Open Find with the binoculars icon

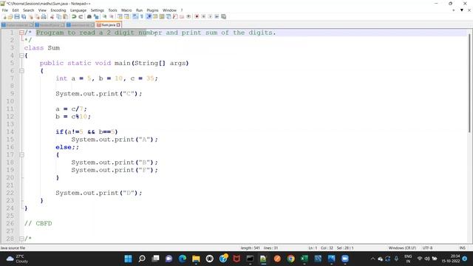tap(89, 16)
